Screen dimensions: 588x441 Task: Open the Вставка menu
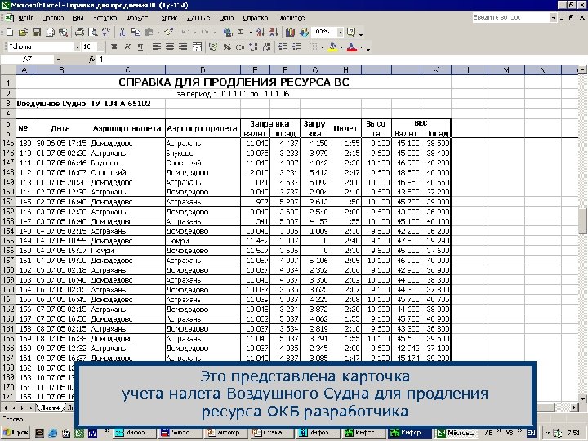click(x=105, y=18)
